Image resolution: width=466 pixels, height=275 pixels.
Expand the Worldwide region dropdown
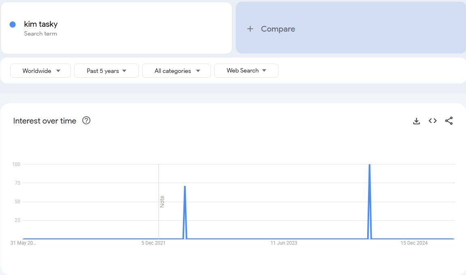pyautogui.click(x=40, y=71)
